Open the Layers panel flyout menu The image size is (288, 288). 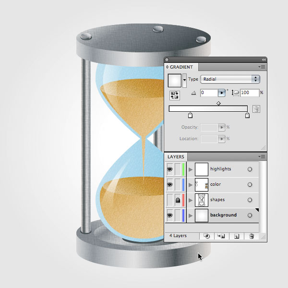262,156
